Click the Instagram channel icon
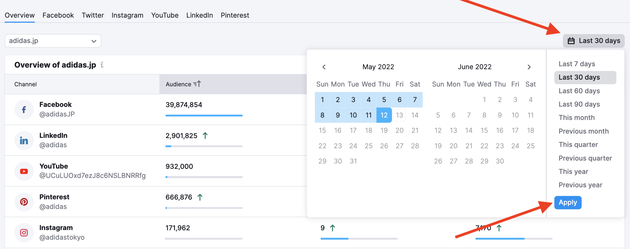The image size is (630, 249). [x=24, y=233]
